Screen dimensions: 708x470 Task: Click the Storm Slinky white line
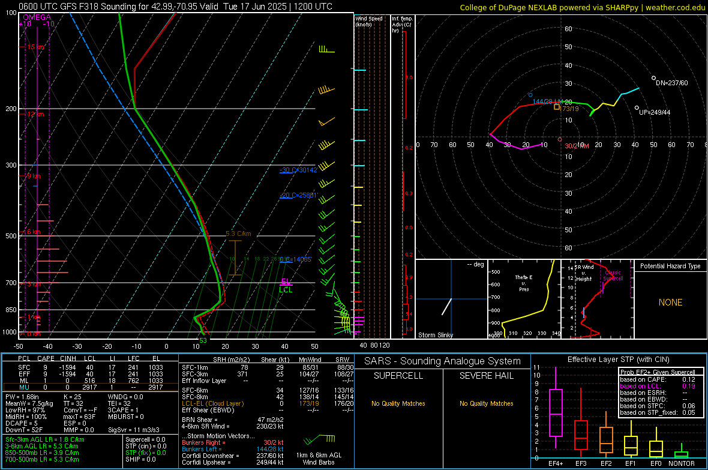(446, 307)
